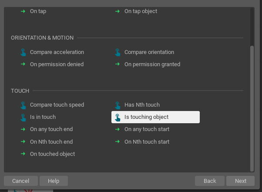Click the green arrow beside On permission granted
This screenshot has width=262, height=192.
tap(118, 64)
